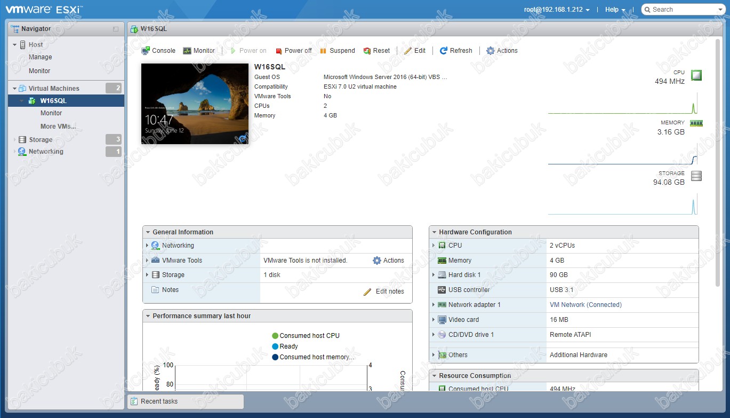Expand the CPU hardware row
Screen dimensions: 730x418
point(434,246)
